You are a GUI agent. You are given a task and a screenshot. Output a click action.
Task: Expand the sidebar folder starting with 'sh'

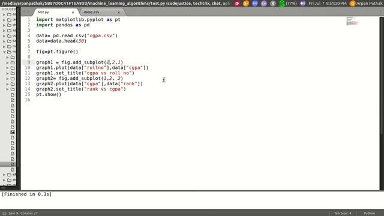point(4,180)
